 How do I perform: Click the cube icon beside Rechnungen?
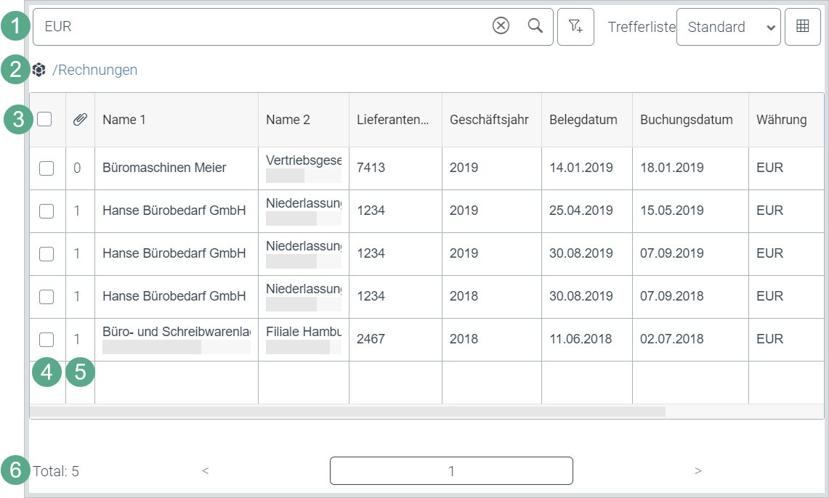coord(39,70)
